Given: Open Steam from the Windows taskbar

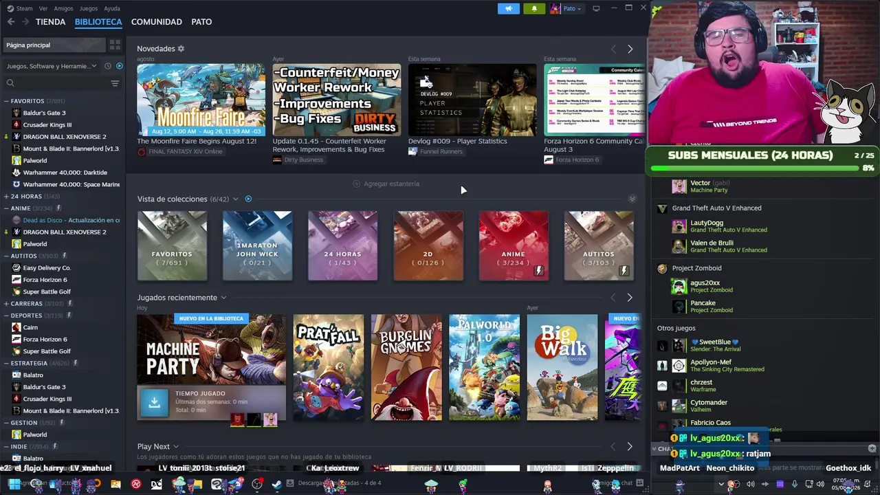Looking at the screenshot, I should [276, 484].
